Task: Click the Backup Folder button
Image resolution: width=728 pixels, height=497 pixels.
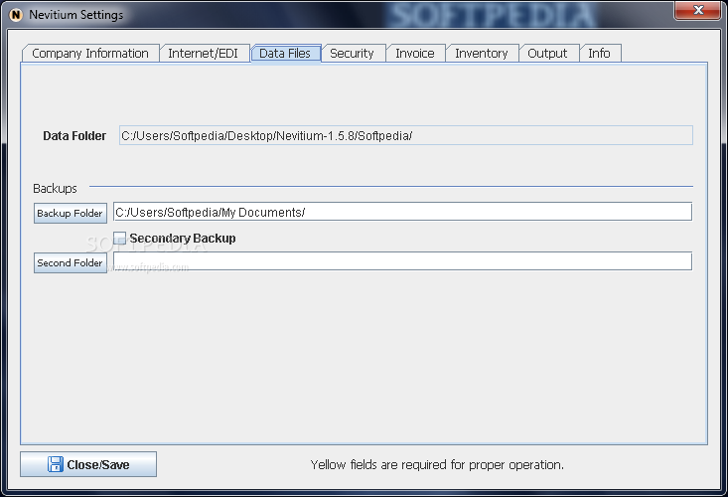Action: [x=71, y=213]
